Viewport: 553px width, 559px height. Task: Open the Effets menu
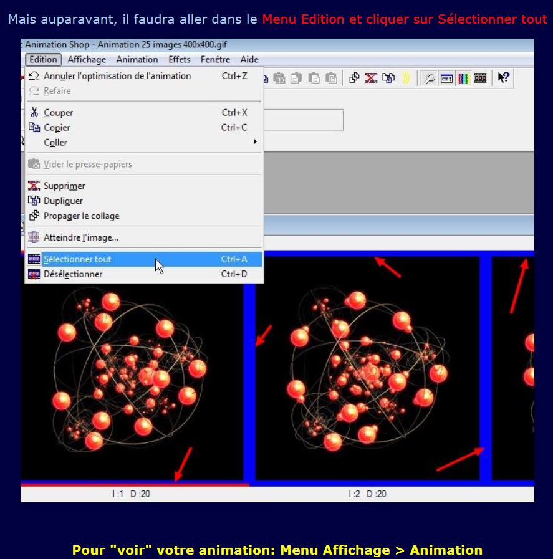[180, 60]
